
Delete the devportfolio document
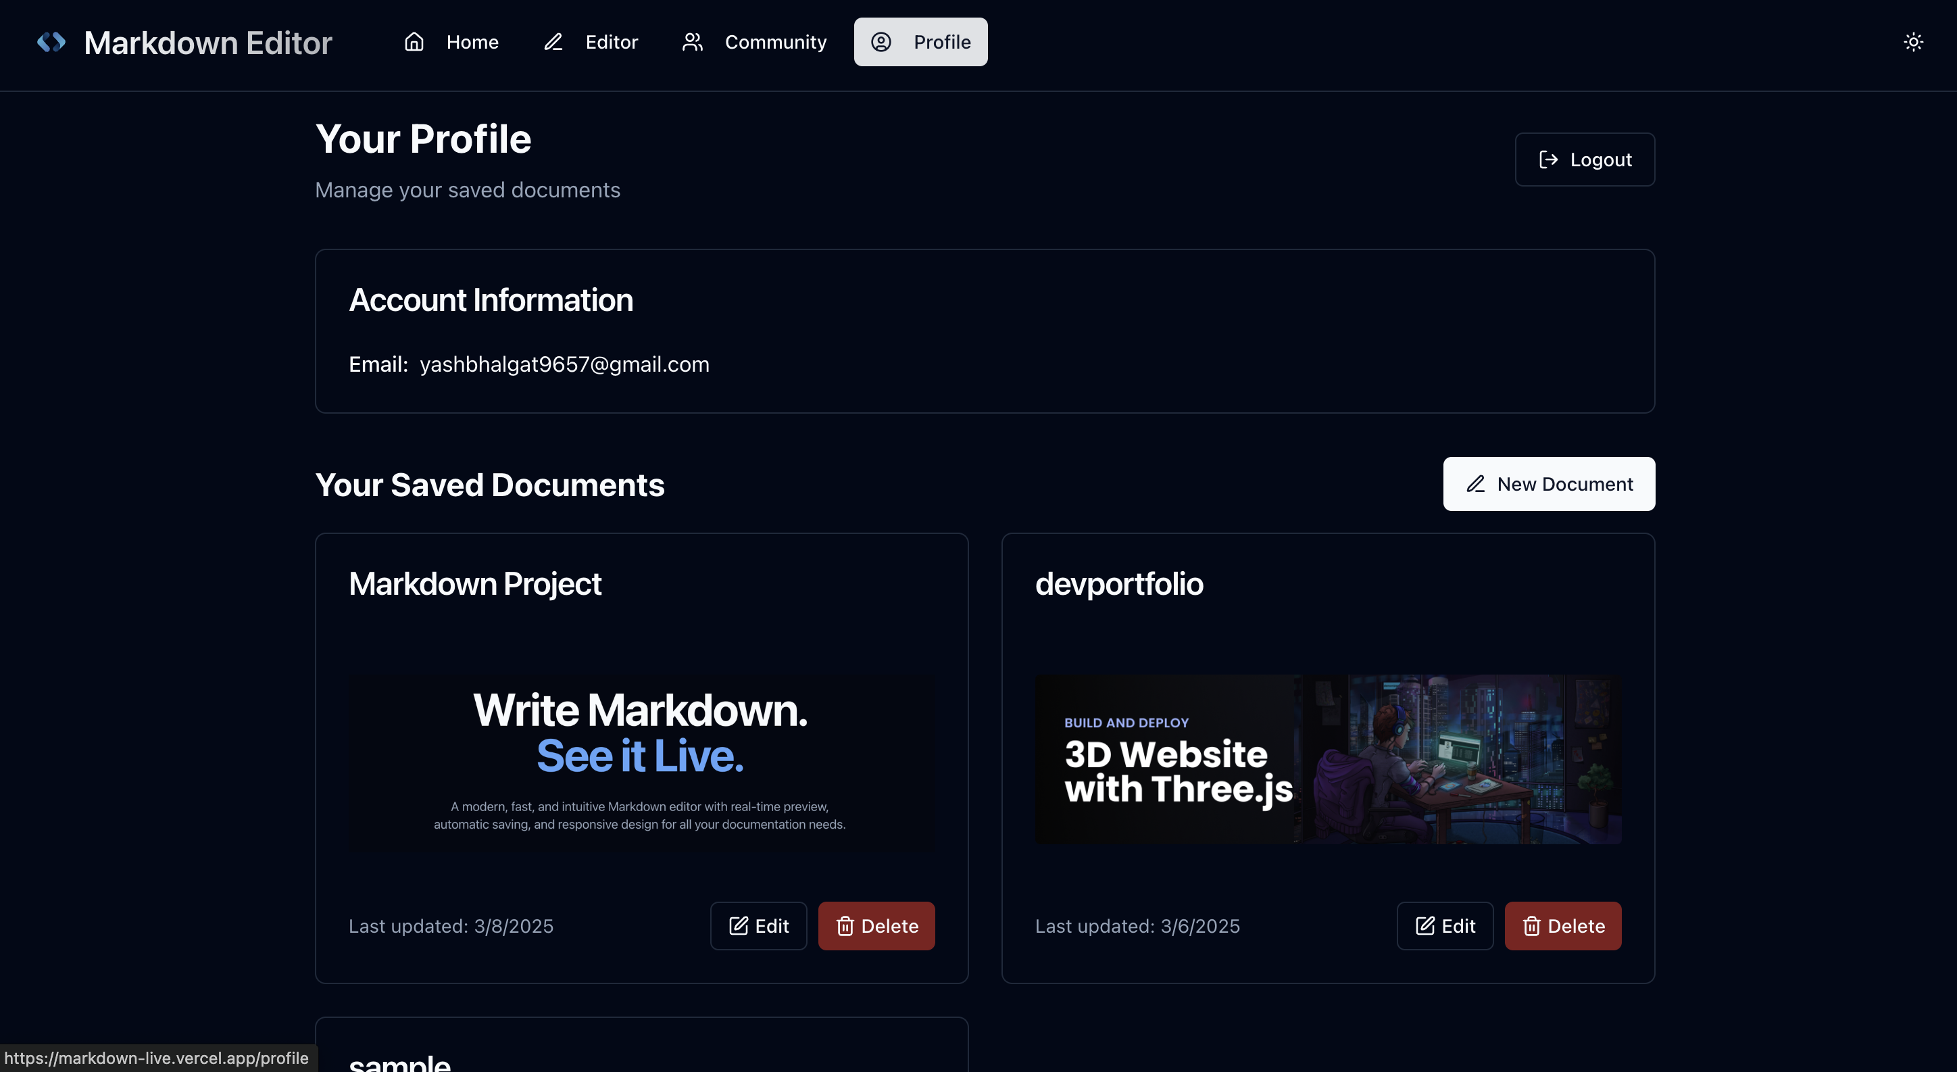pyautogui.click(x=1564, y=925)
